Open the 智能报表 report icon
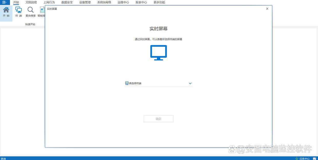 [41, 12]
